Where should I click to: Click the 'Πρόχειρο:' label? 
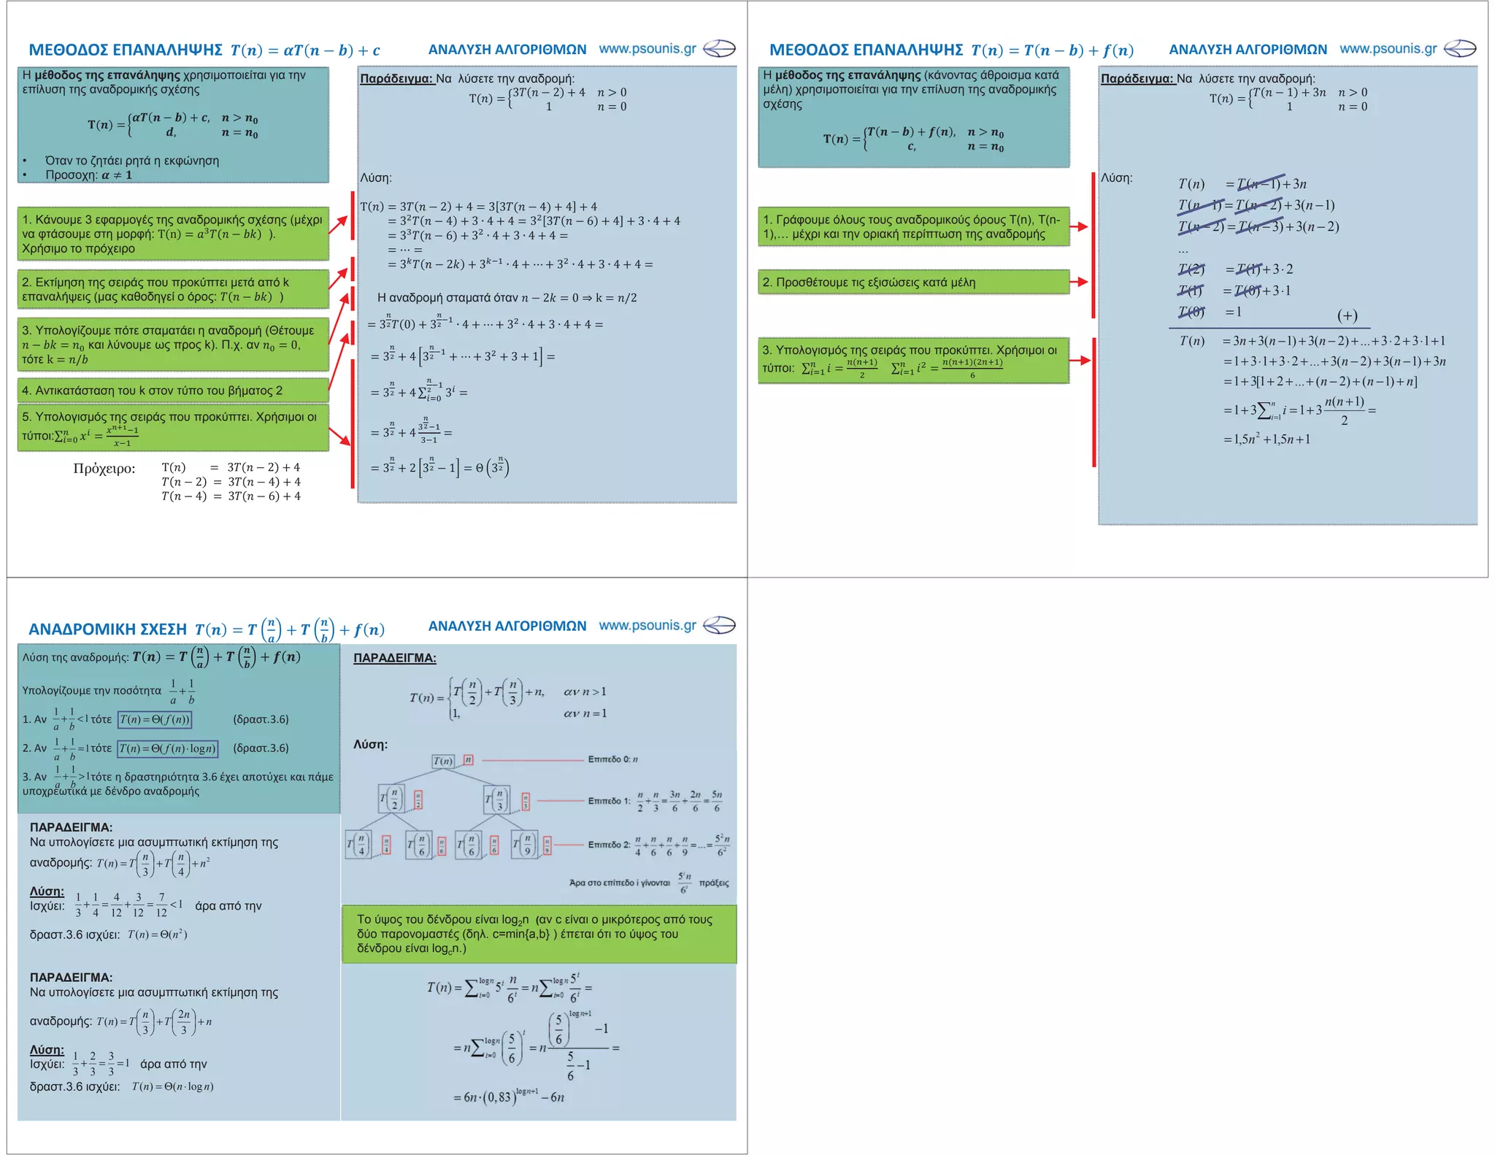pos(104,469)
